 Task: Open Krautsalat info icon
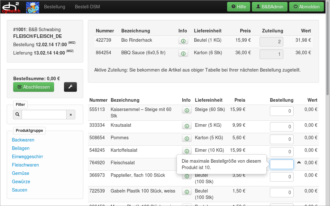187,126
